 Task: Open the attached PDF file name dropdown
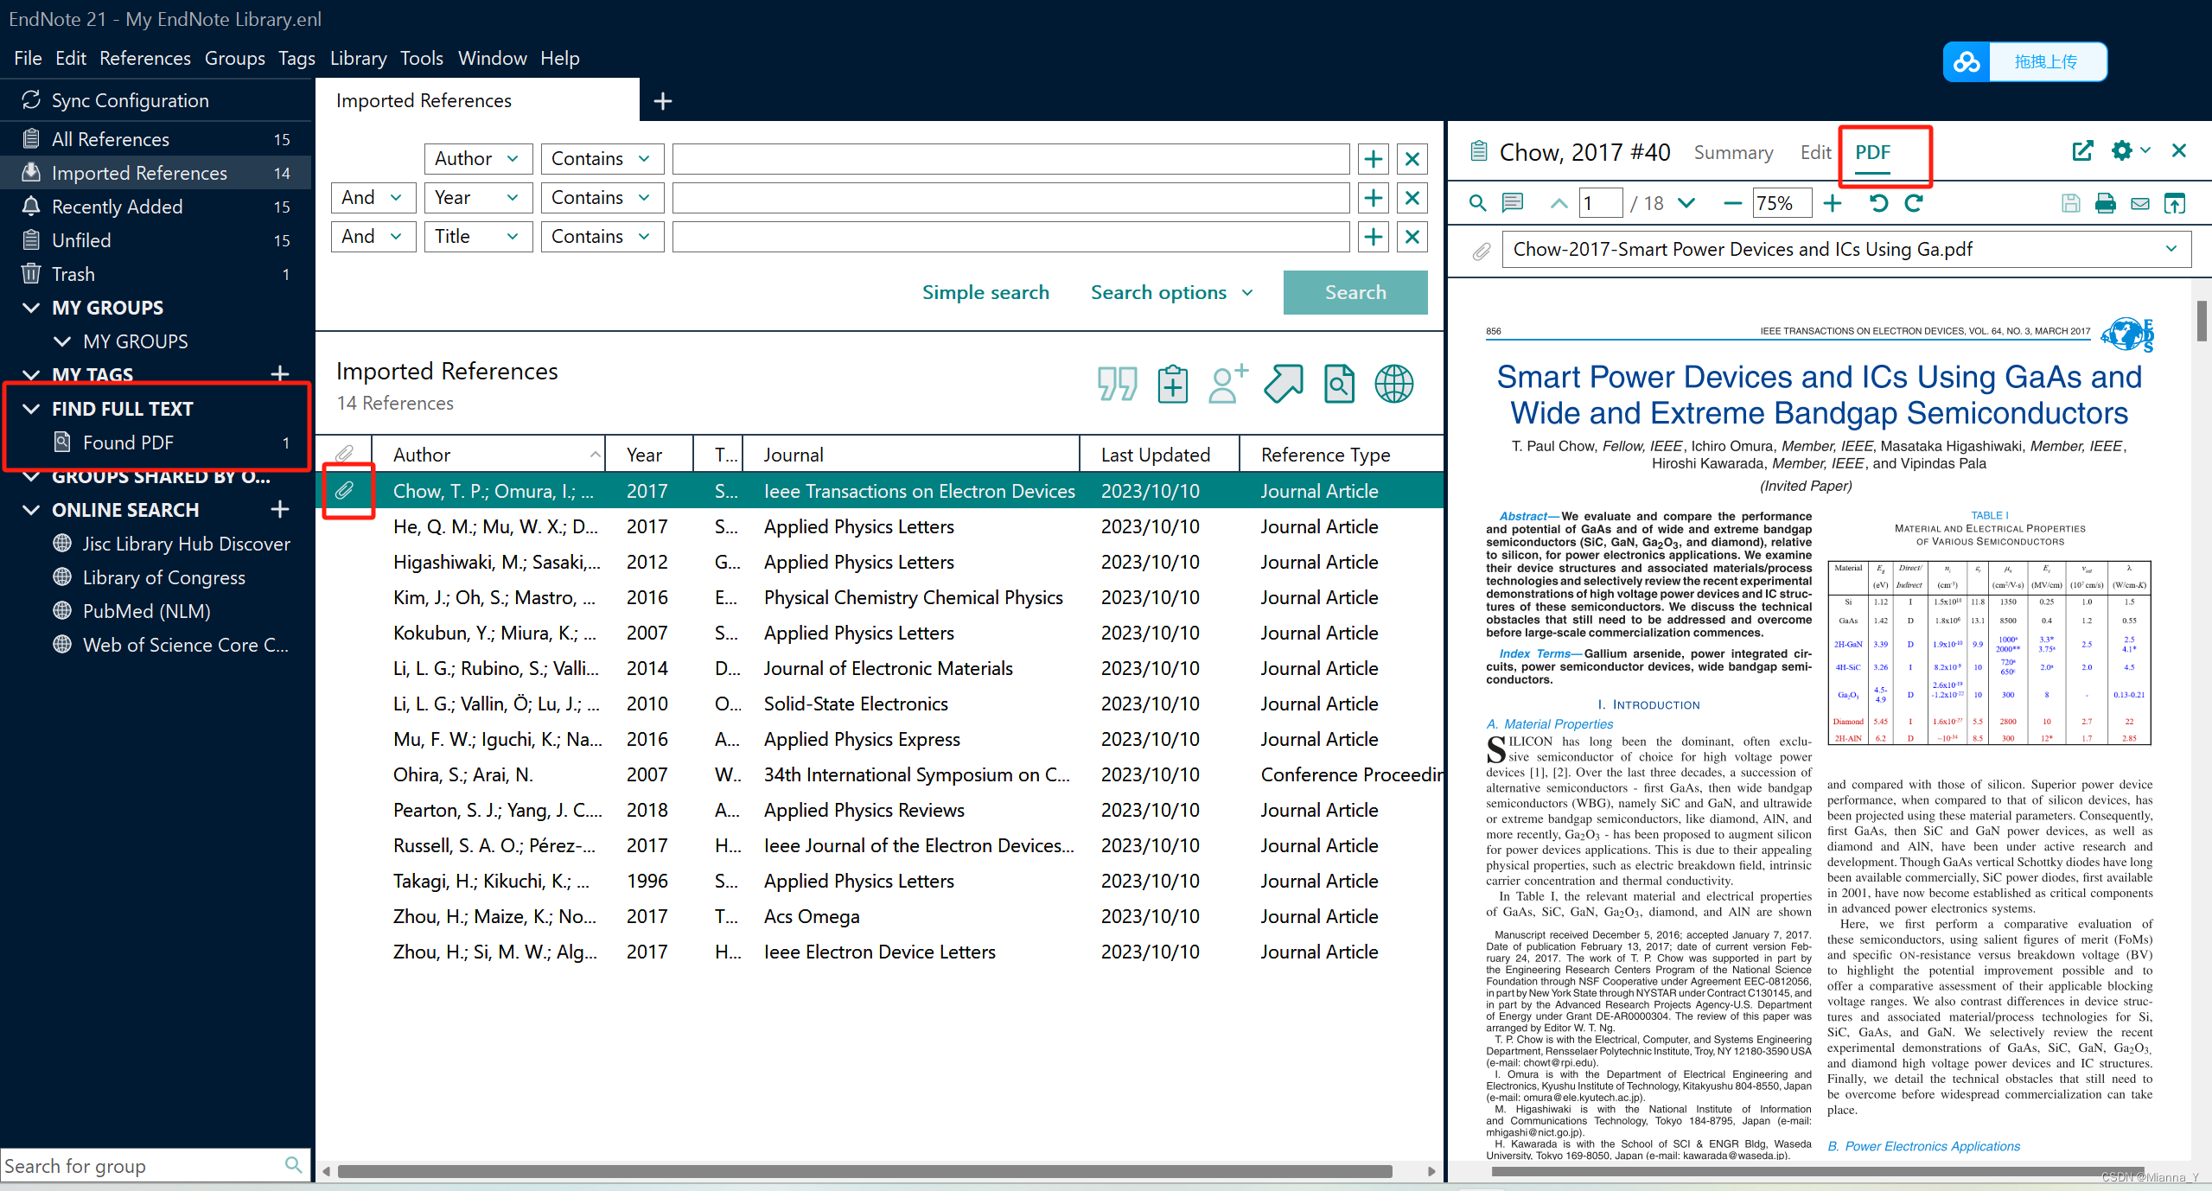pyautogui.click(x=2171, y=249)
